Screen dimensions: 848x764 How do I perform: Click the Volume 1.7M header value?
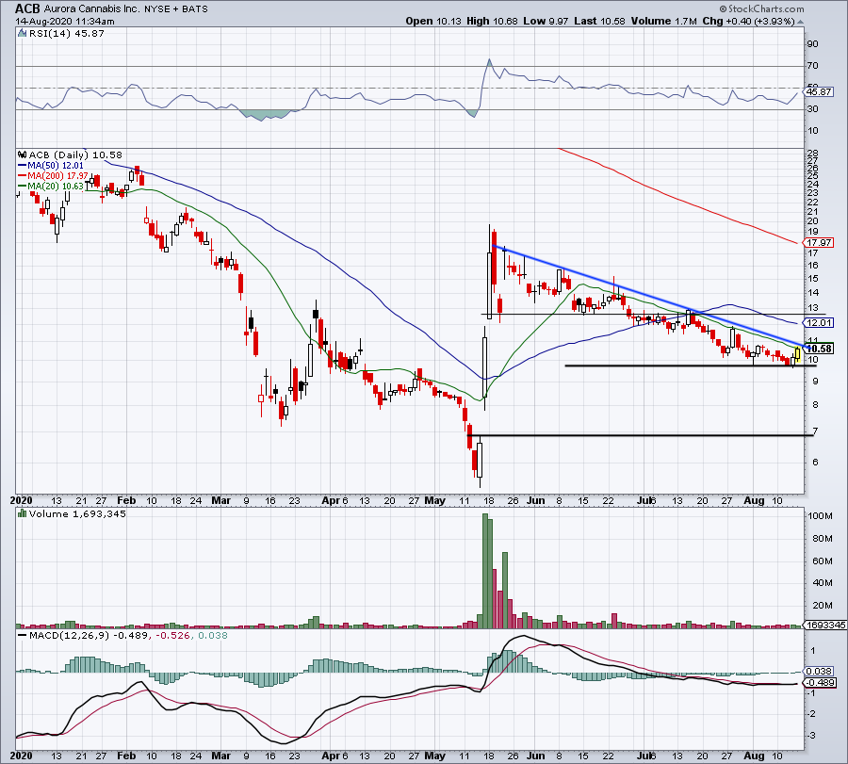pyautogui.click(x=663, y=21)
